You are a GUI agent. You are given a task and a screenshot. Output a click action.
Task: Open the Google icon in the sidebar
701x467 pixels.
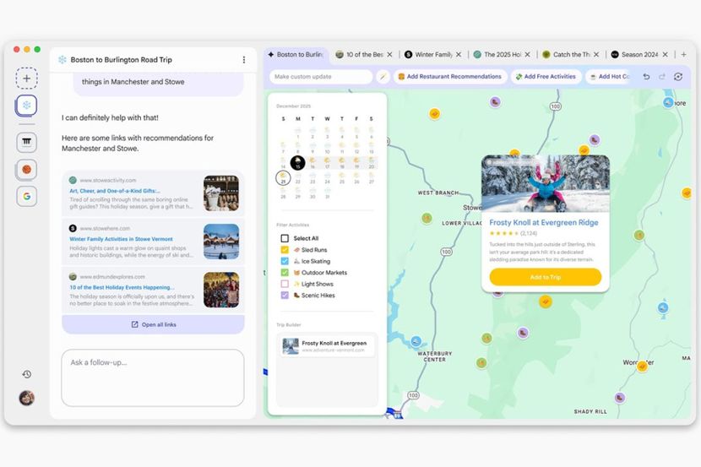(x=26, y=196)
